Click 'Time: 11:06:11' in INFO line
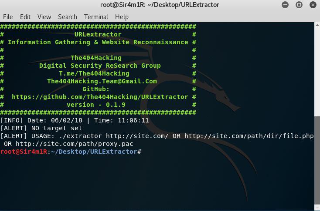The height and width of the screenshot is (211, 320). [122, 120]
